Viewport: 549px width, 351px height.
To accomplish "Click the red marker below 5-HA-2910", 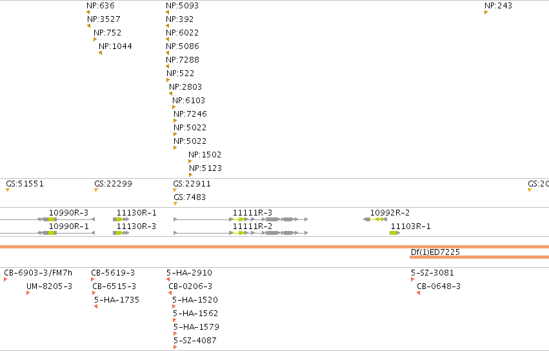I will click(x=168, y=279).
